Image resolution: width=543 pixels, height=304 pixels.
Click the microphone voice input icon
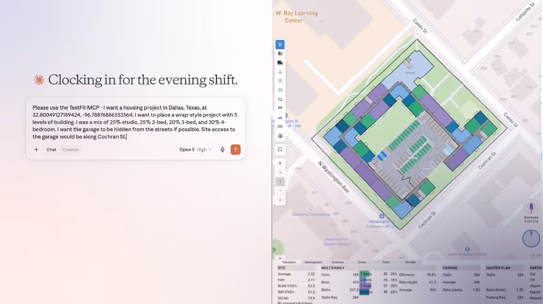click(x=222, y=150)
